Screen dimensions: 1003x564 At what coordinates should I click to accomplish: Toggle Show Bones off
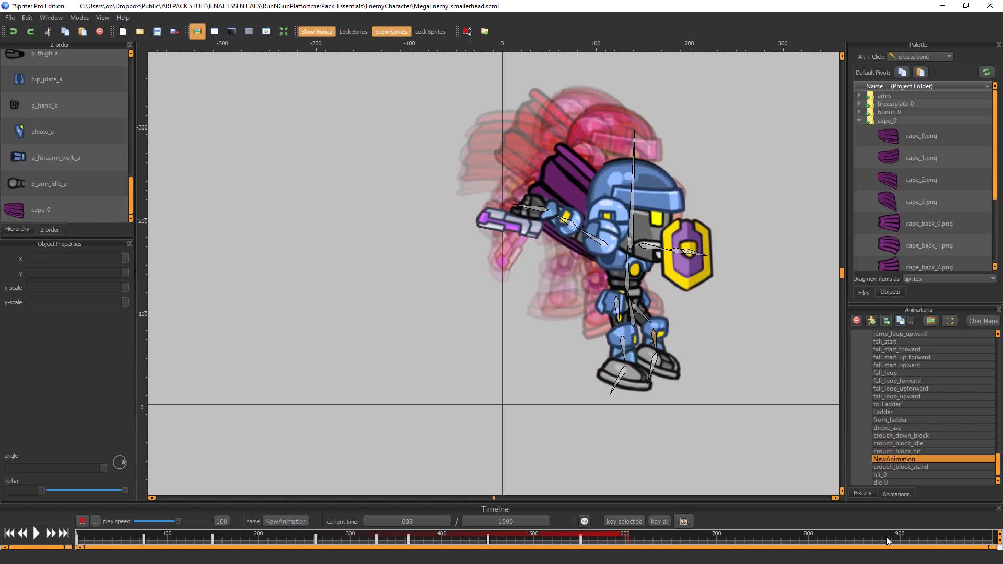point(316,32)
